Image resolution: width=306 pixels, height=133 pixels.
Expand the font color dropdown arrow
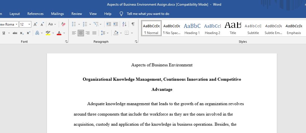64,33
